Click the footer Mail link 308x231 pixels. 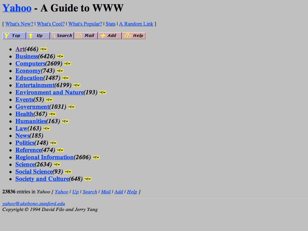click(106, 192)
